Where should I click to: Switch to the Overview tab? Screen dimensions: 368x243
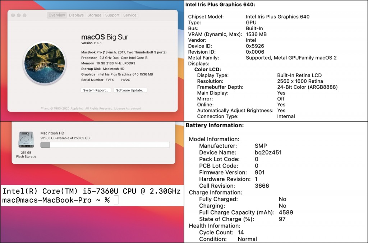[x=56, y=15]
